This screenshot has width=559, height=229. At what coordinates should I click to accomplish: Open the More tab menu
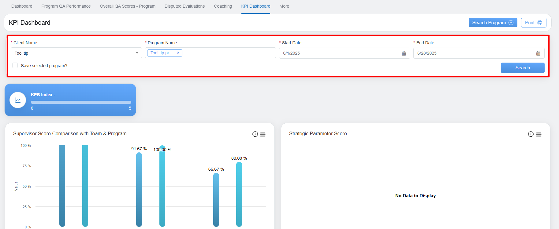coord(284,6)
